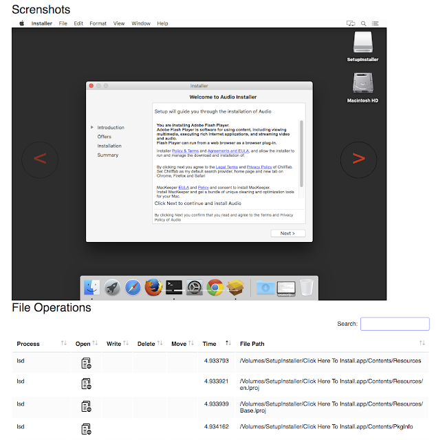Image resolution: width=436 pixels, height=440 pixels.
Task: Click the open-file icon in 4.933921 row
Action: 86,384
